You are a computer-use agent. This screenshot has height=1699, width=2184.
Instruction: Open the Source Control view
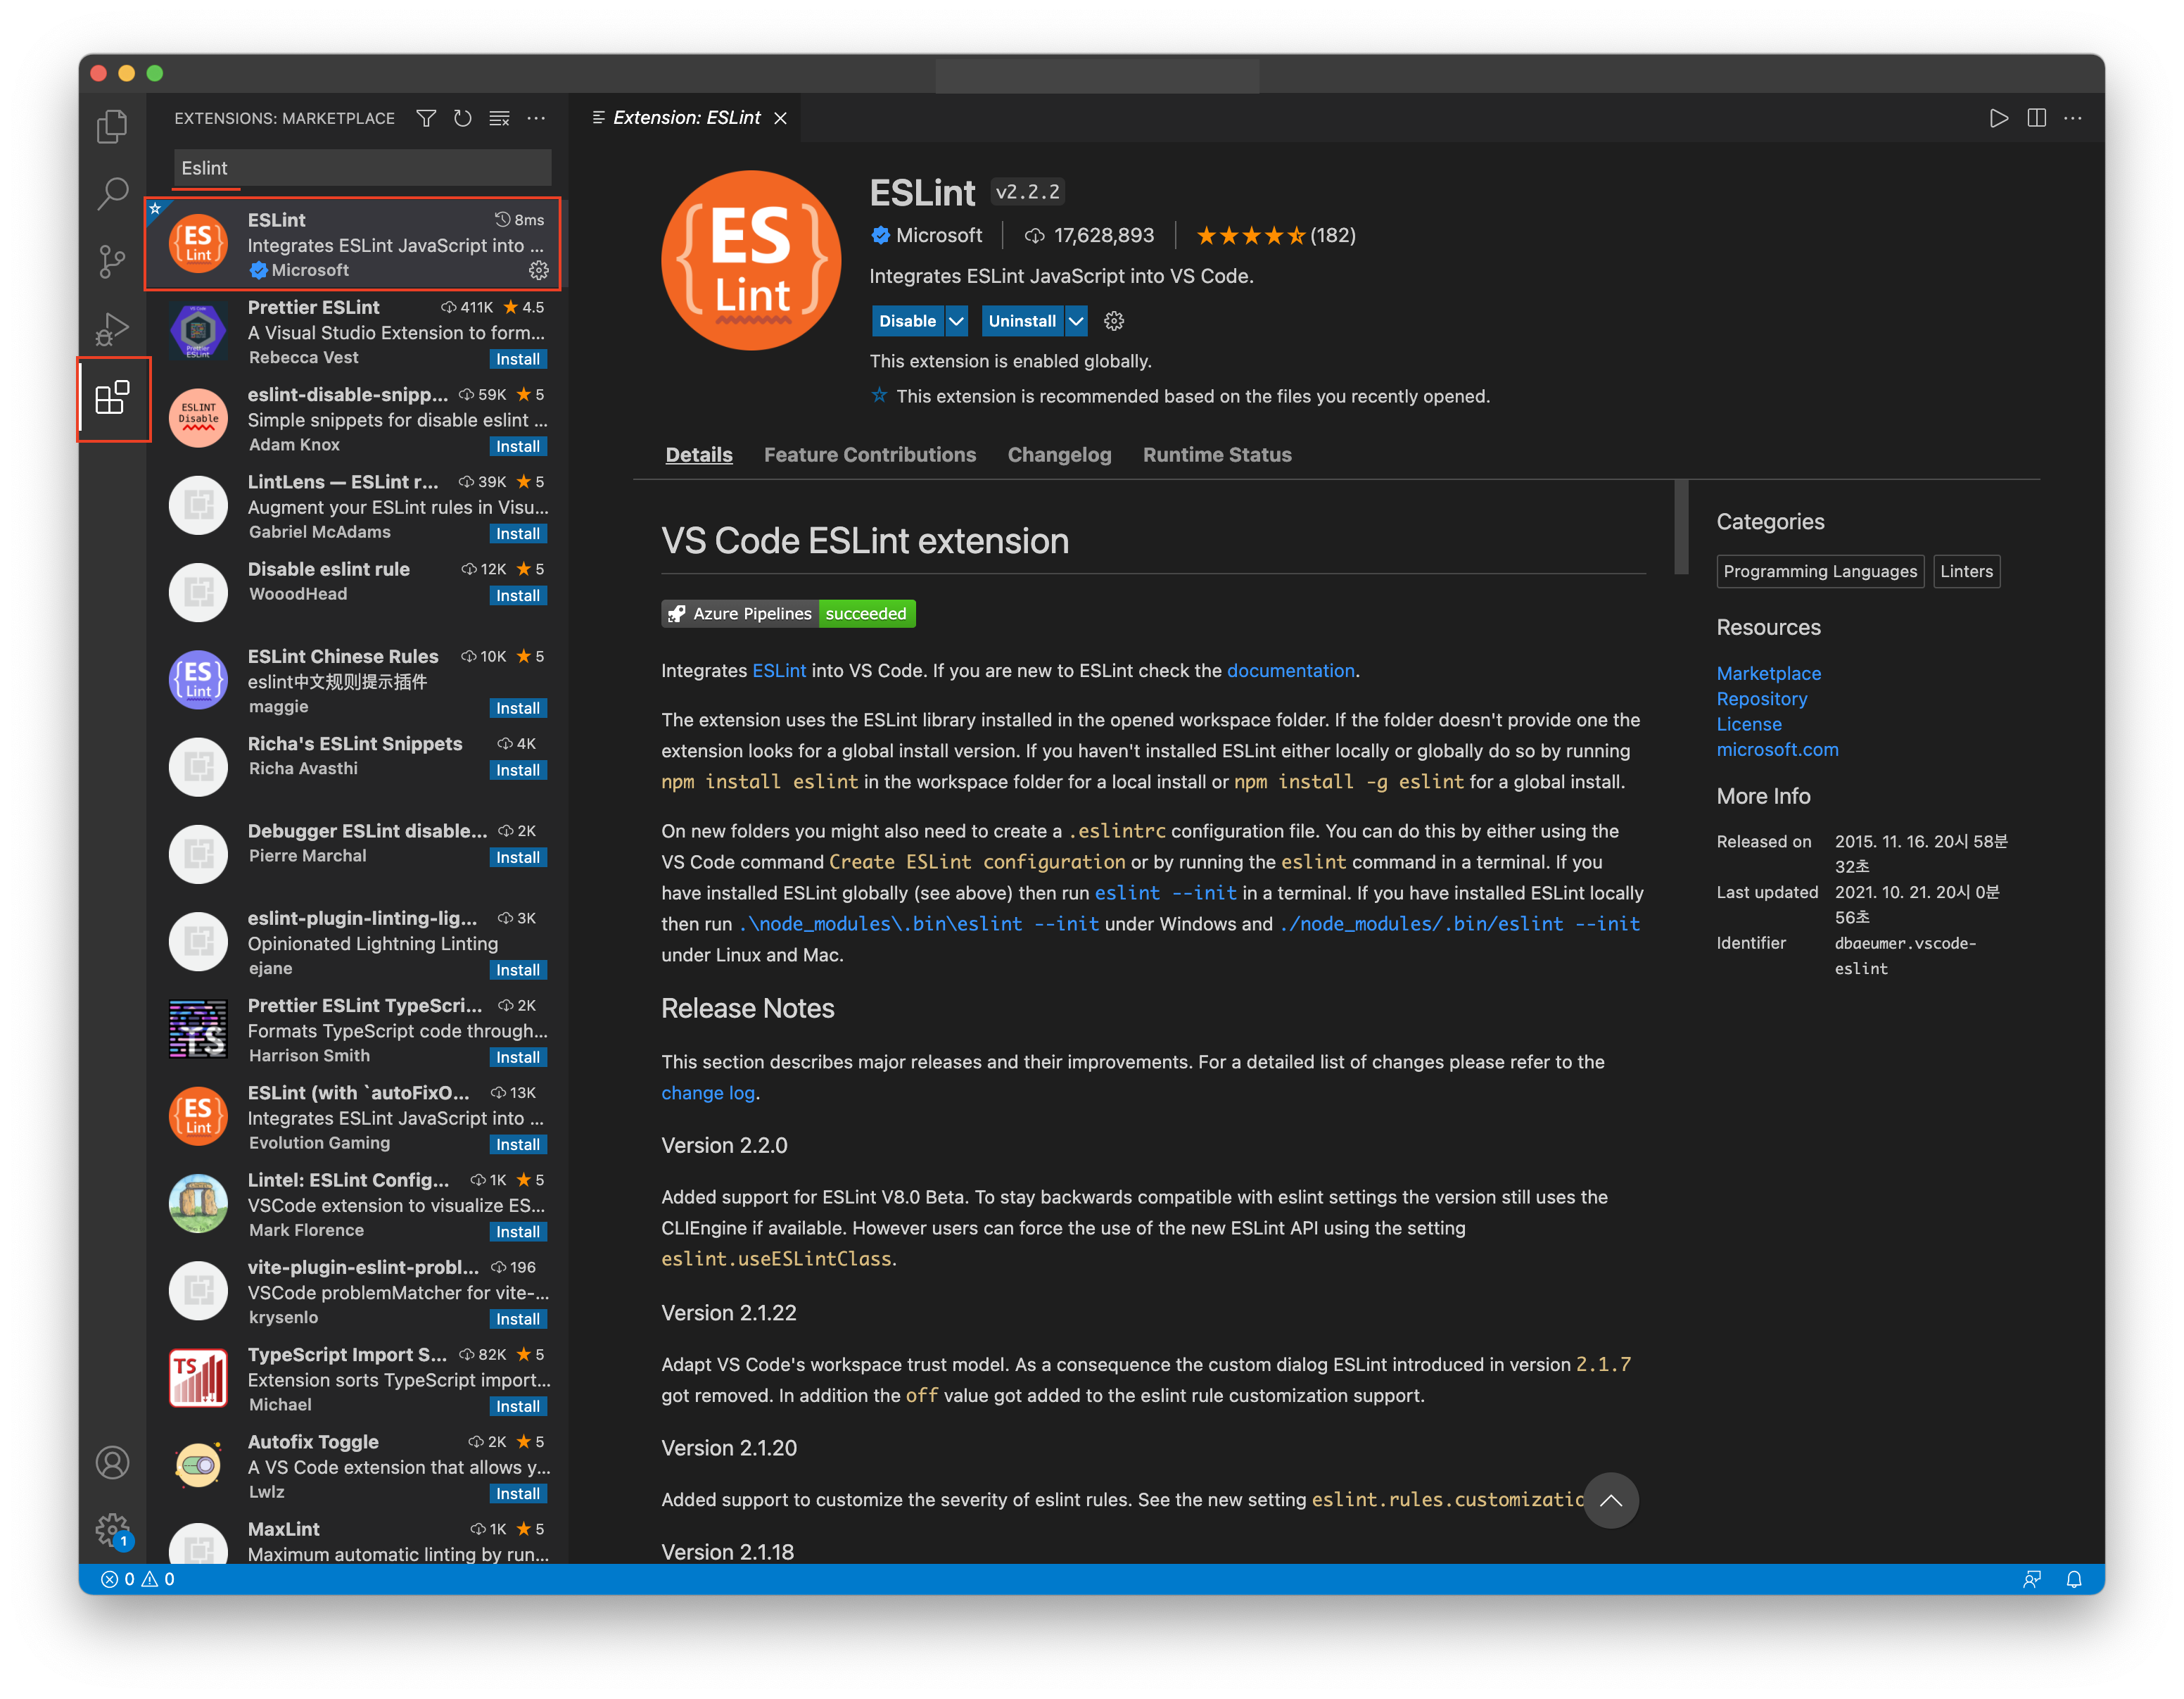[112, 261]
